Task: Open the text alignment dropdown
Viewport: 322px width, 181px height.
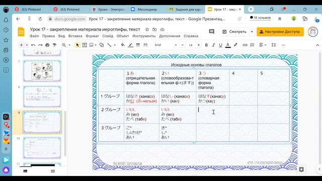Action: pyautogui.click(x=263, y=45)
